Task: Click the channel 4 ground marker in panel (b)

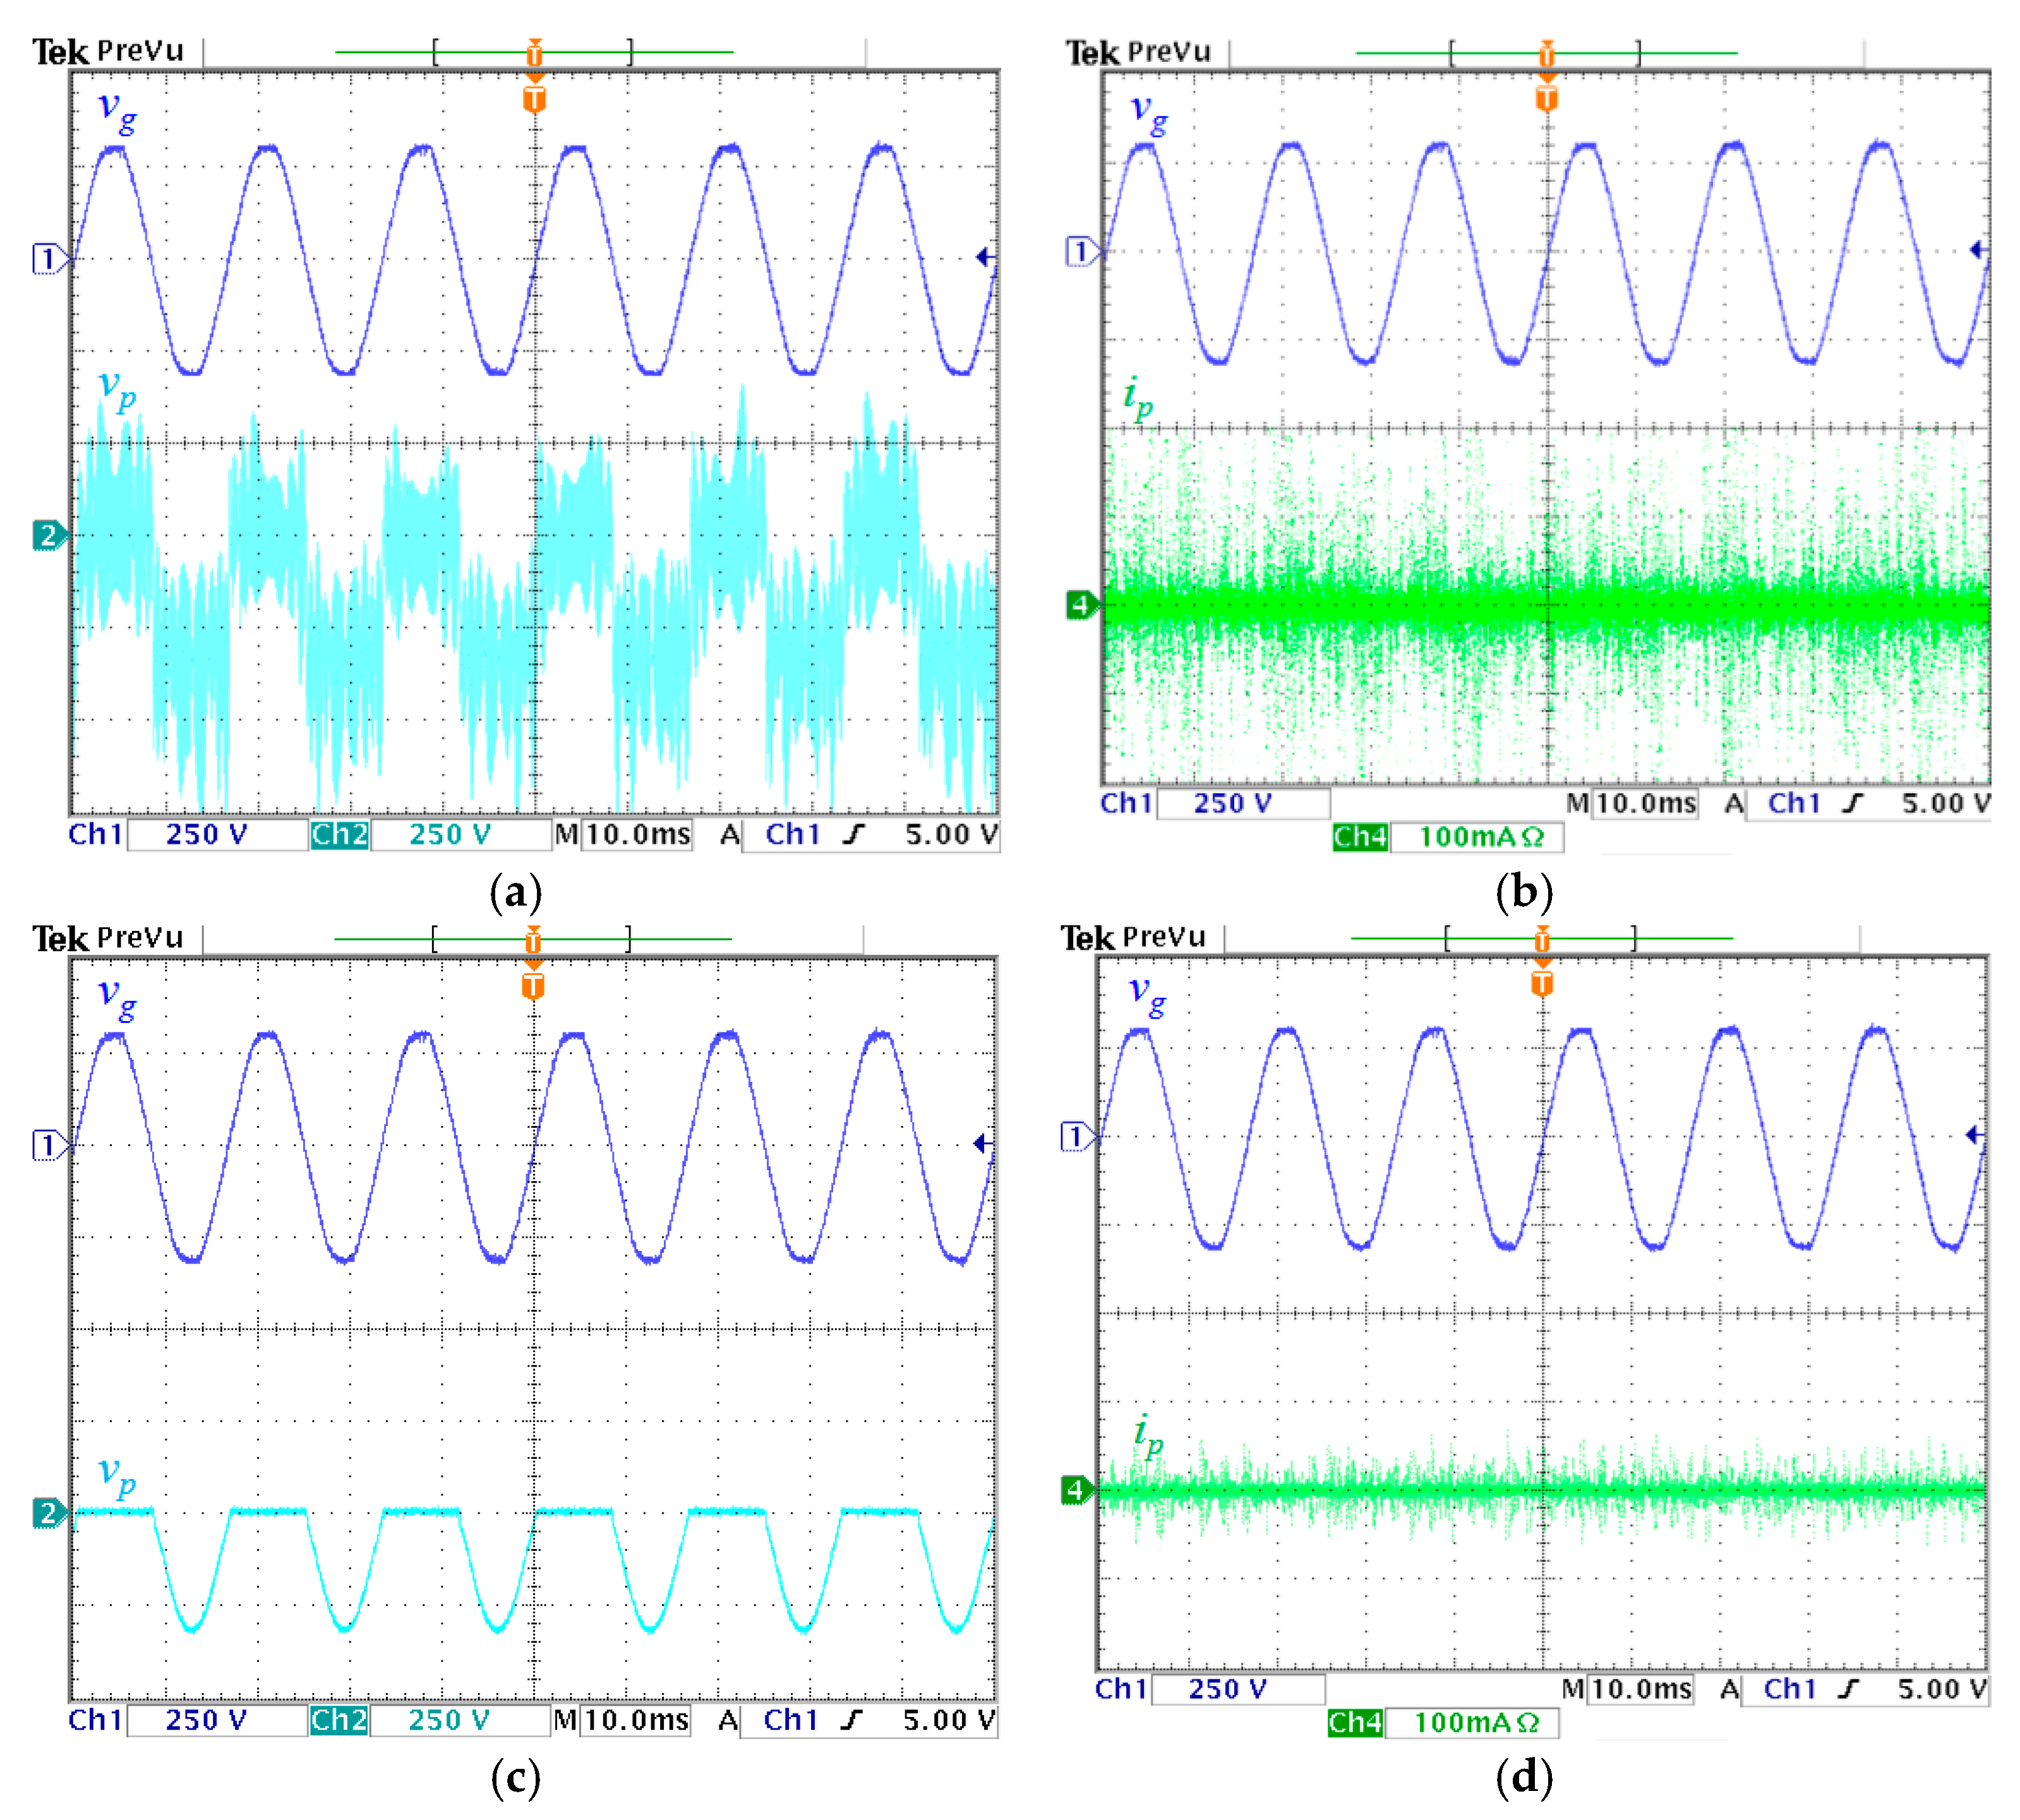Action: 1080,605
